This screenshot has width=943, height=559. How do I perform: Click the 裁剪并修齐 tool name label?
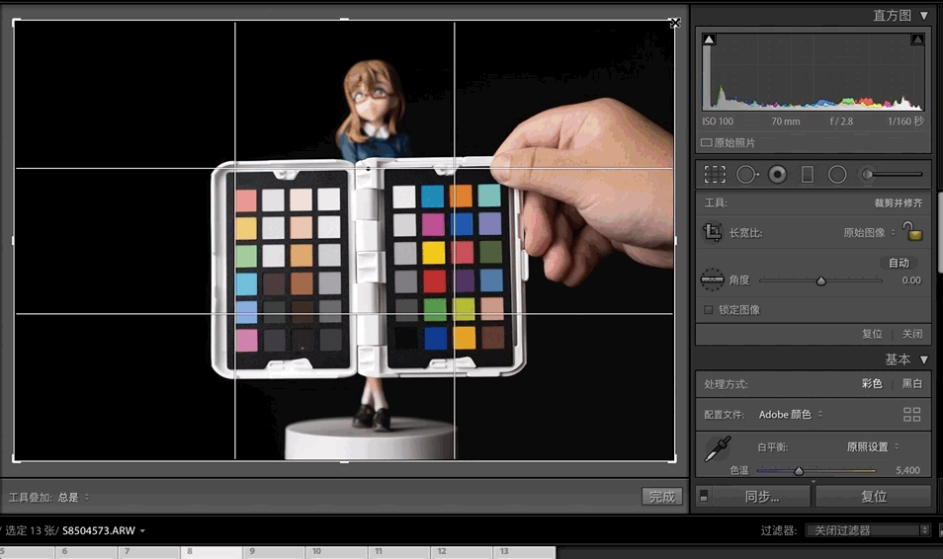click(x=898, y=203)
